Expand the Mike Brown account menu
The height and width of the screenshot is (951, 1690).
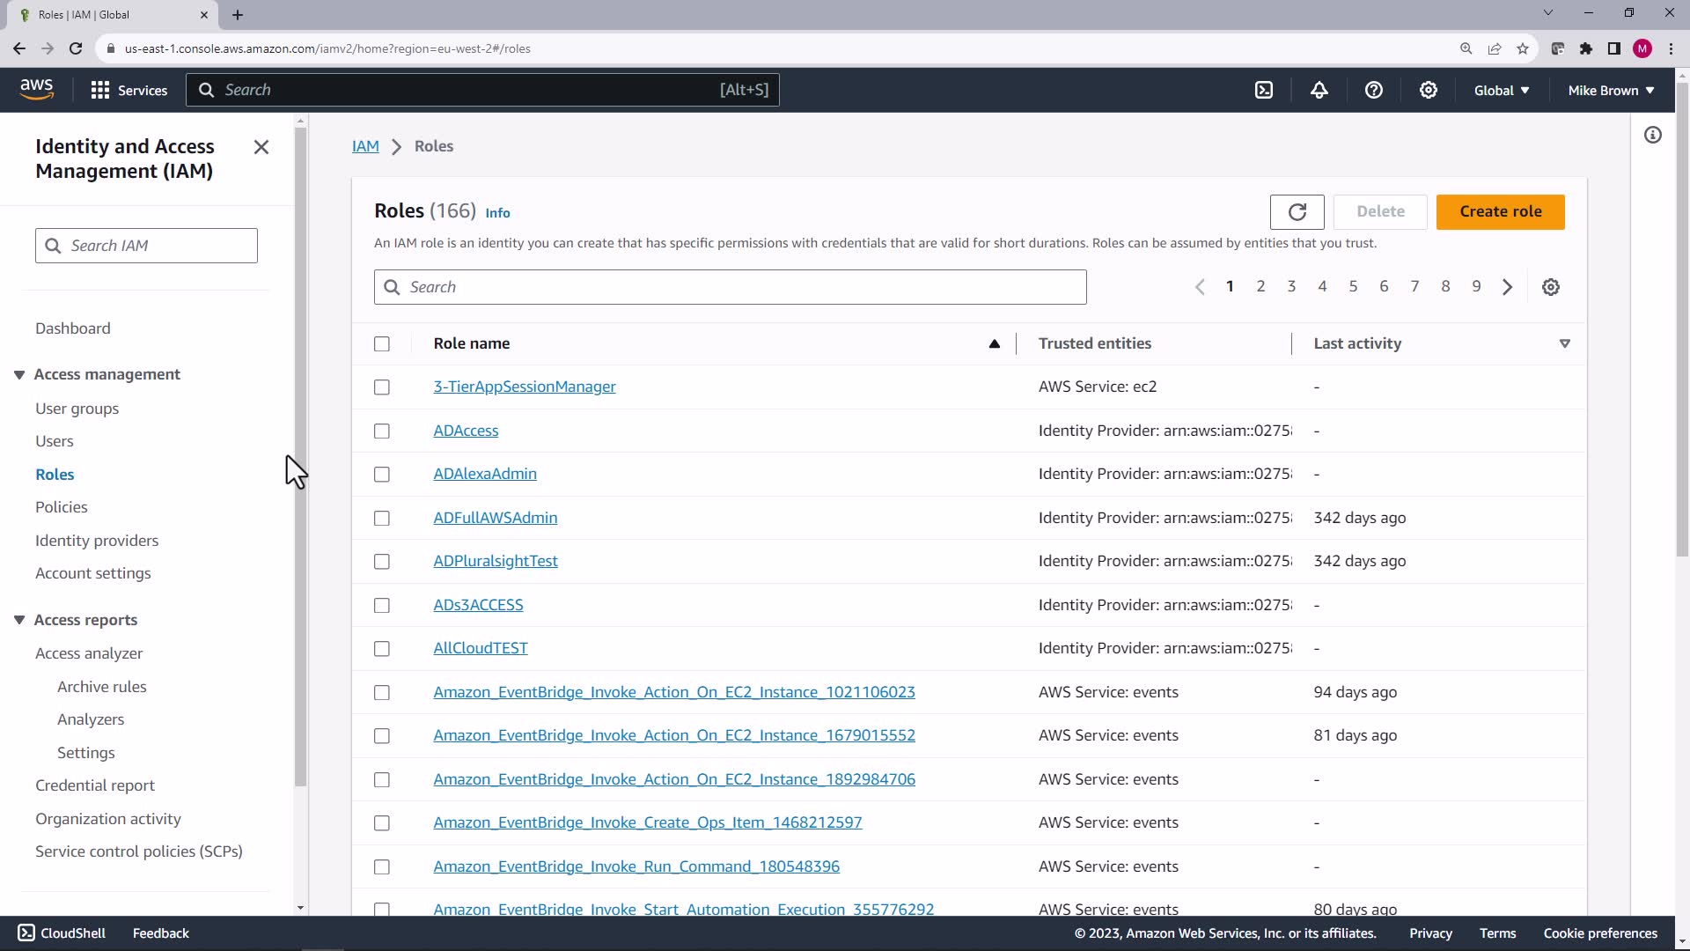click(1610, 90)
